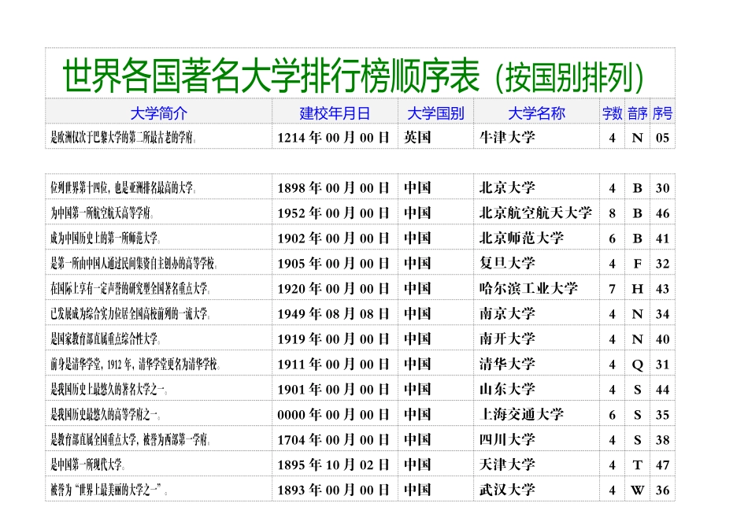Click the serial number 43 cell

tap(663, 289)
